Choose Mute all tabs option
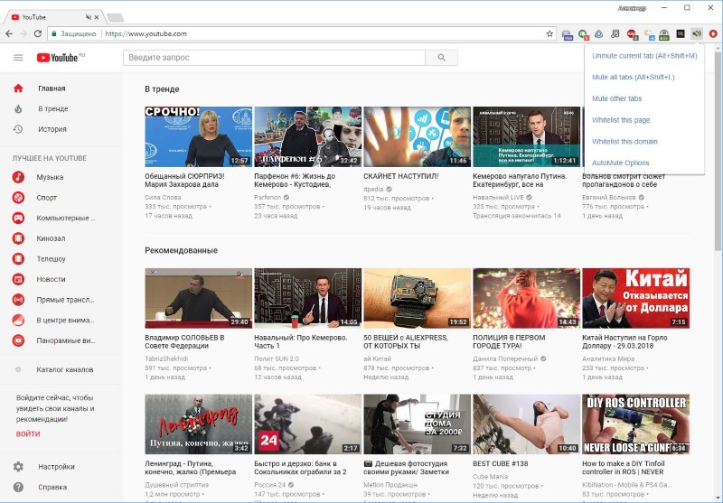This screenshot has width=723, height=503. [x=633, y=77]
